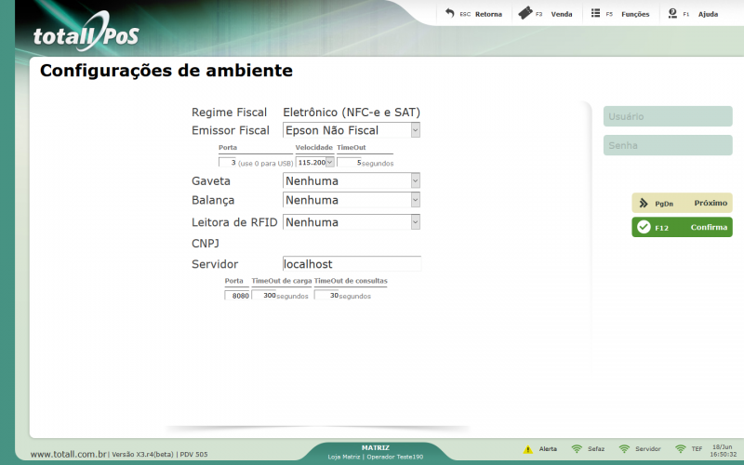Open the Leitora de RFID dropdown
This screenshot has width=744, height=465.
[352, 222]
